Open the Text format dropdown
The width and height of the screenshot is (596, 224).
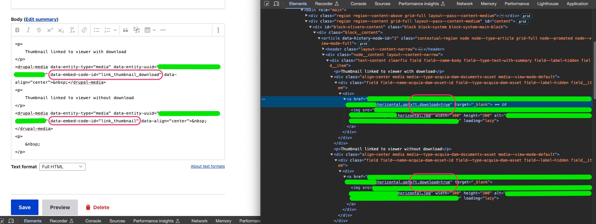pyautogui.click(x=62, y=167)
